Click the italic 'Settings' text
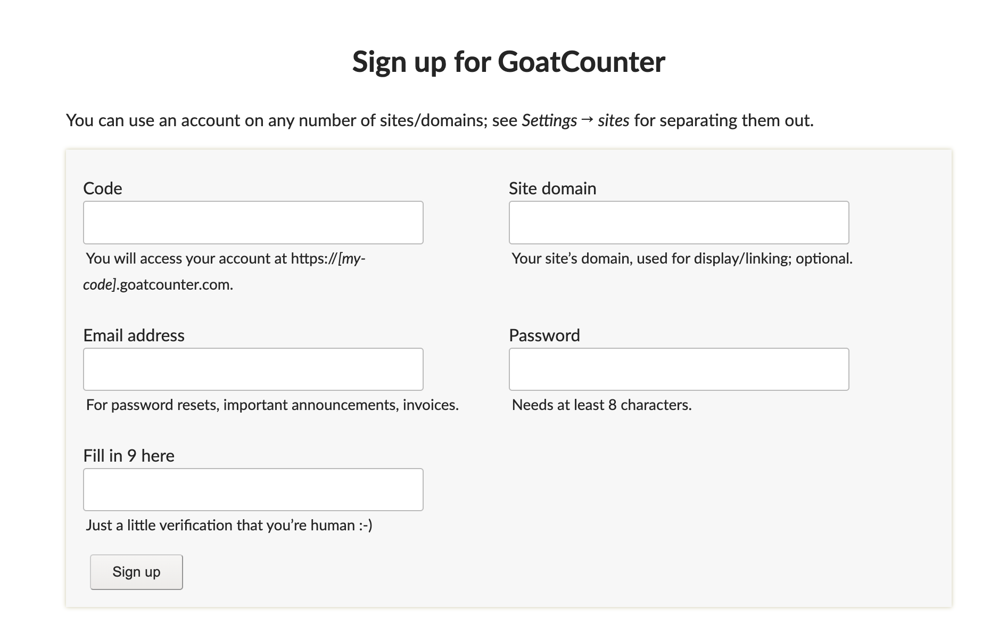The image size is (1007, 623). click(x=549, y=120)
